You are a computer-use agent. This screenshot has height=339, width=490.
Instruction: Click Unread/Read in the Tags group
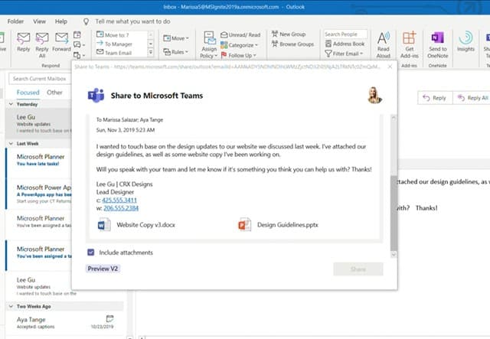click(240, 34)
